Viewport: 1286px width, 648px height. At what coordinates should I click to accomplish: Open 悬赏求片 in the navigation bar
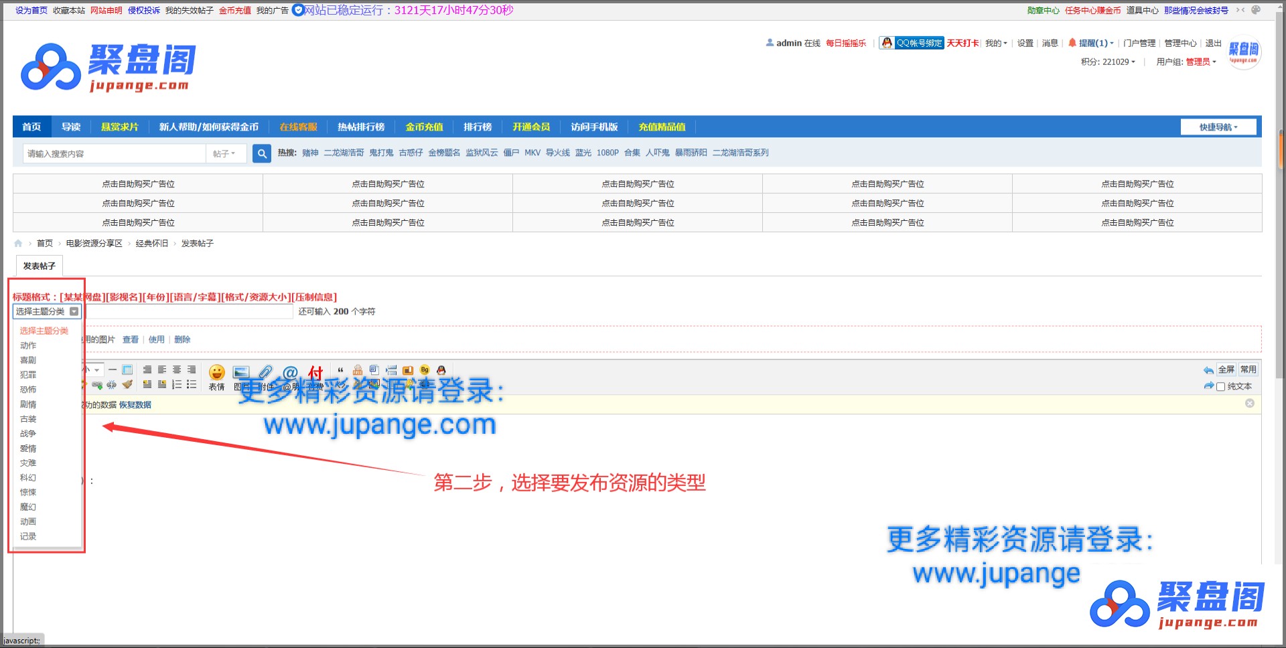tap(120, 127)
